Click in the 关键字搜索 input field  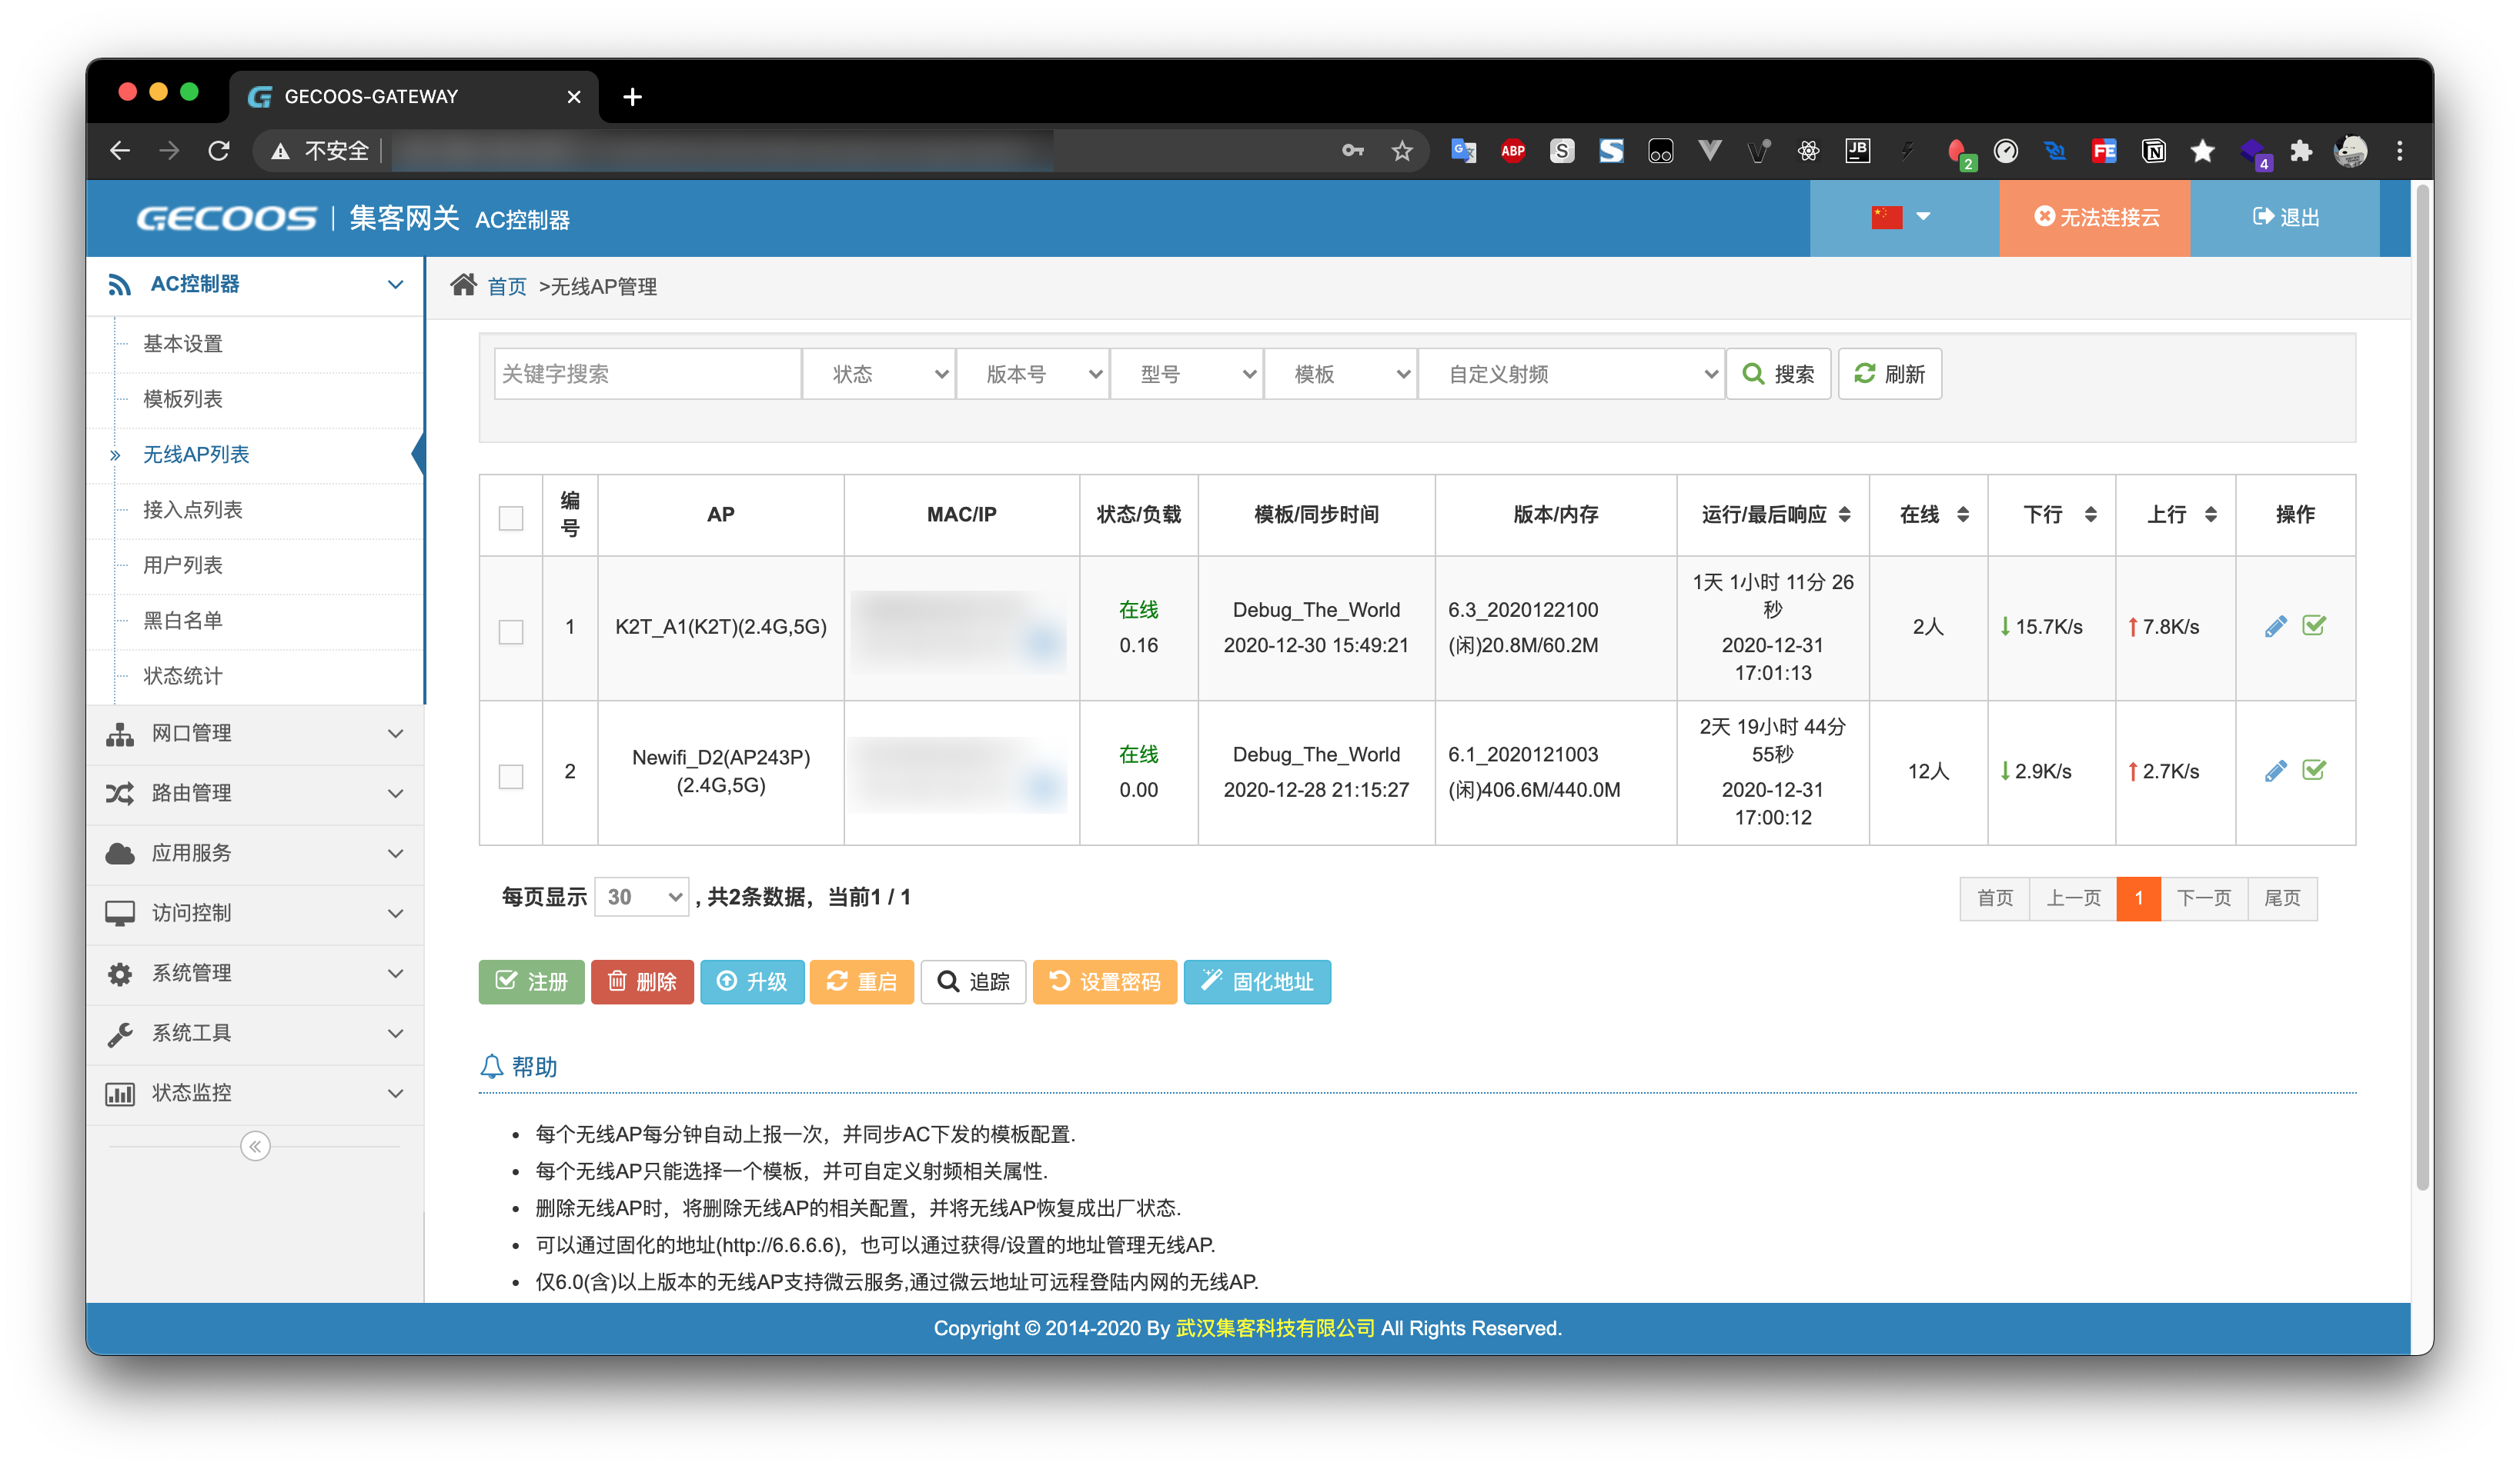tap(647, 374)
